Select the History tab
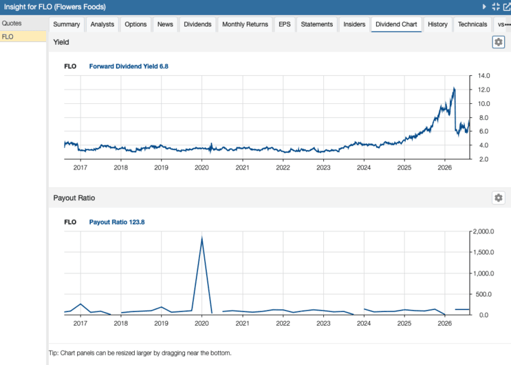Viewport: 511px width, 365px height. click(437, 25)
